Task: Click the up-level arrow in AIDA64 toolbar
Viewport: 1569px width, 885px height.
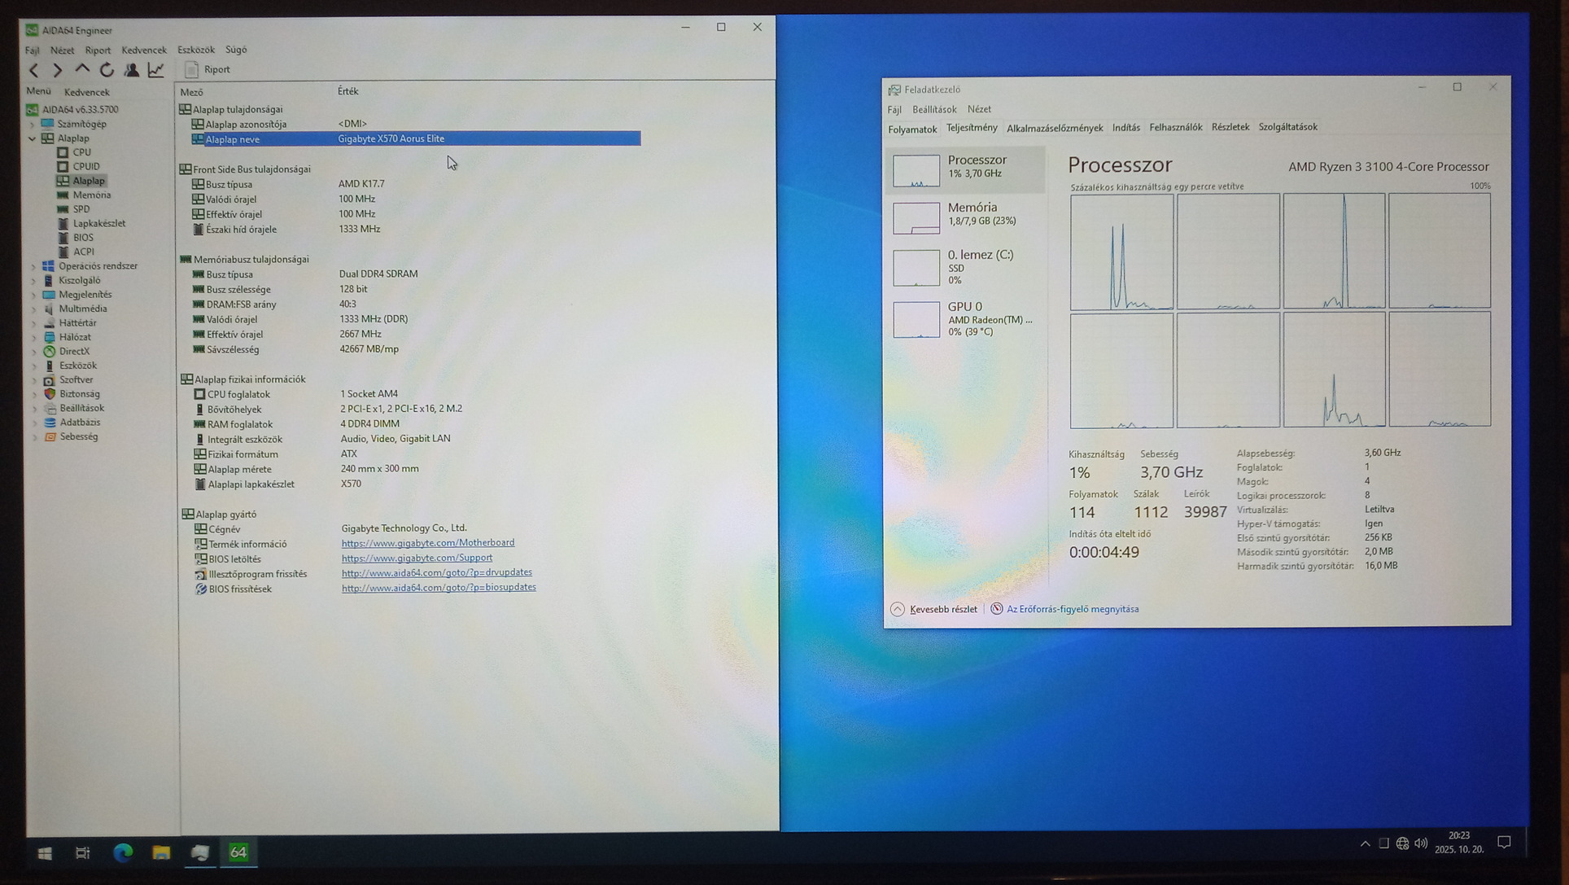Action: pos(82,70)
